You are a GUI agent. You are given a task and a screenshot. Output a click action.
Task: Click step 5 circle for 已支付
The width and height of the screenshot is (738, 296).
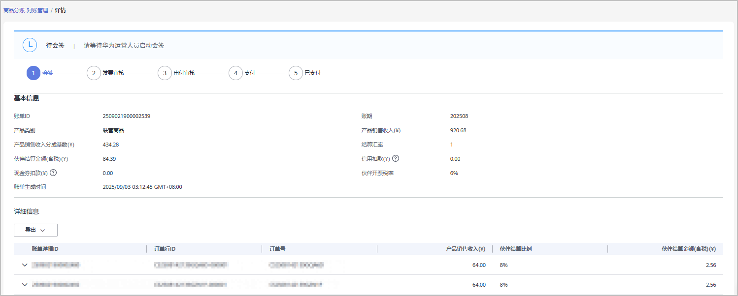click(x=296, y=73)
